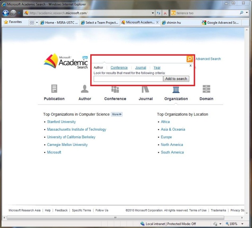Expand the zoom level dropdown arrow
The width and height of the screenshot is (252, 228).
[x=242, y=224]
